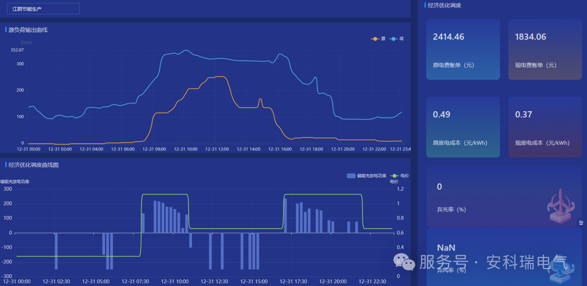
Task: Click the 储能充放电功率 legend bar icon
Action: click(351, 176)
